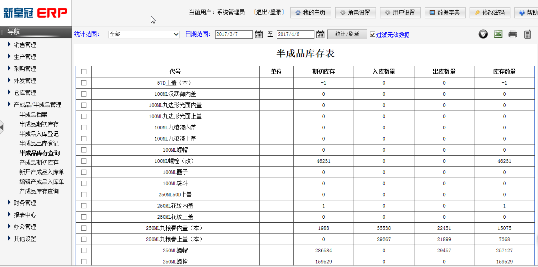Open the 统计范围 dropdown

tap(144, 34)
